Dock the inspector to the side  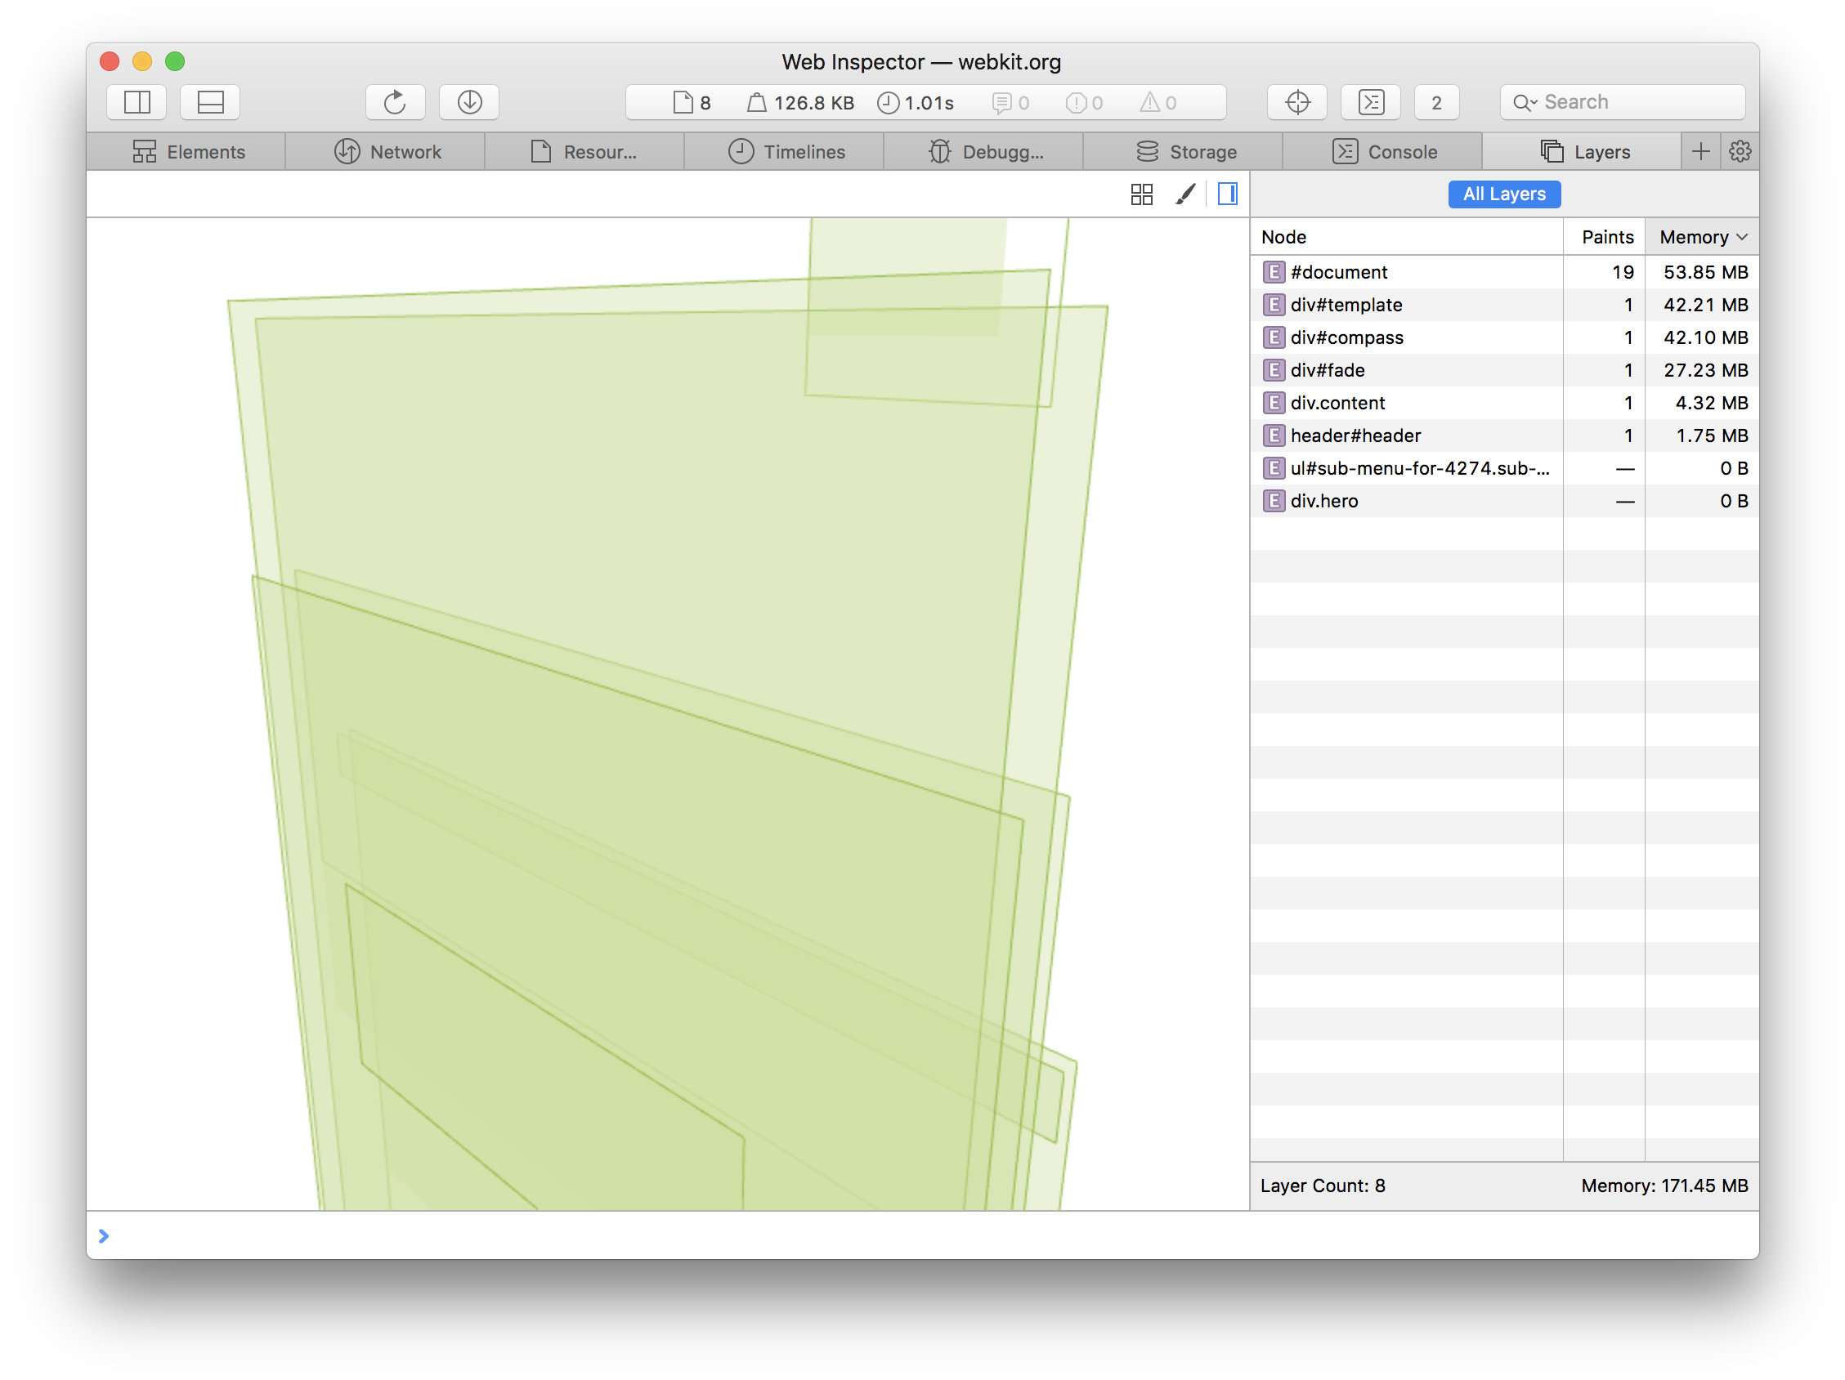[136, 102]
